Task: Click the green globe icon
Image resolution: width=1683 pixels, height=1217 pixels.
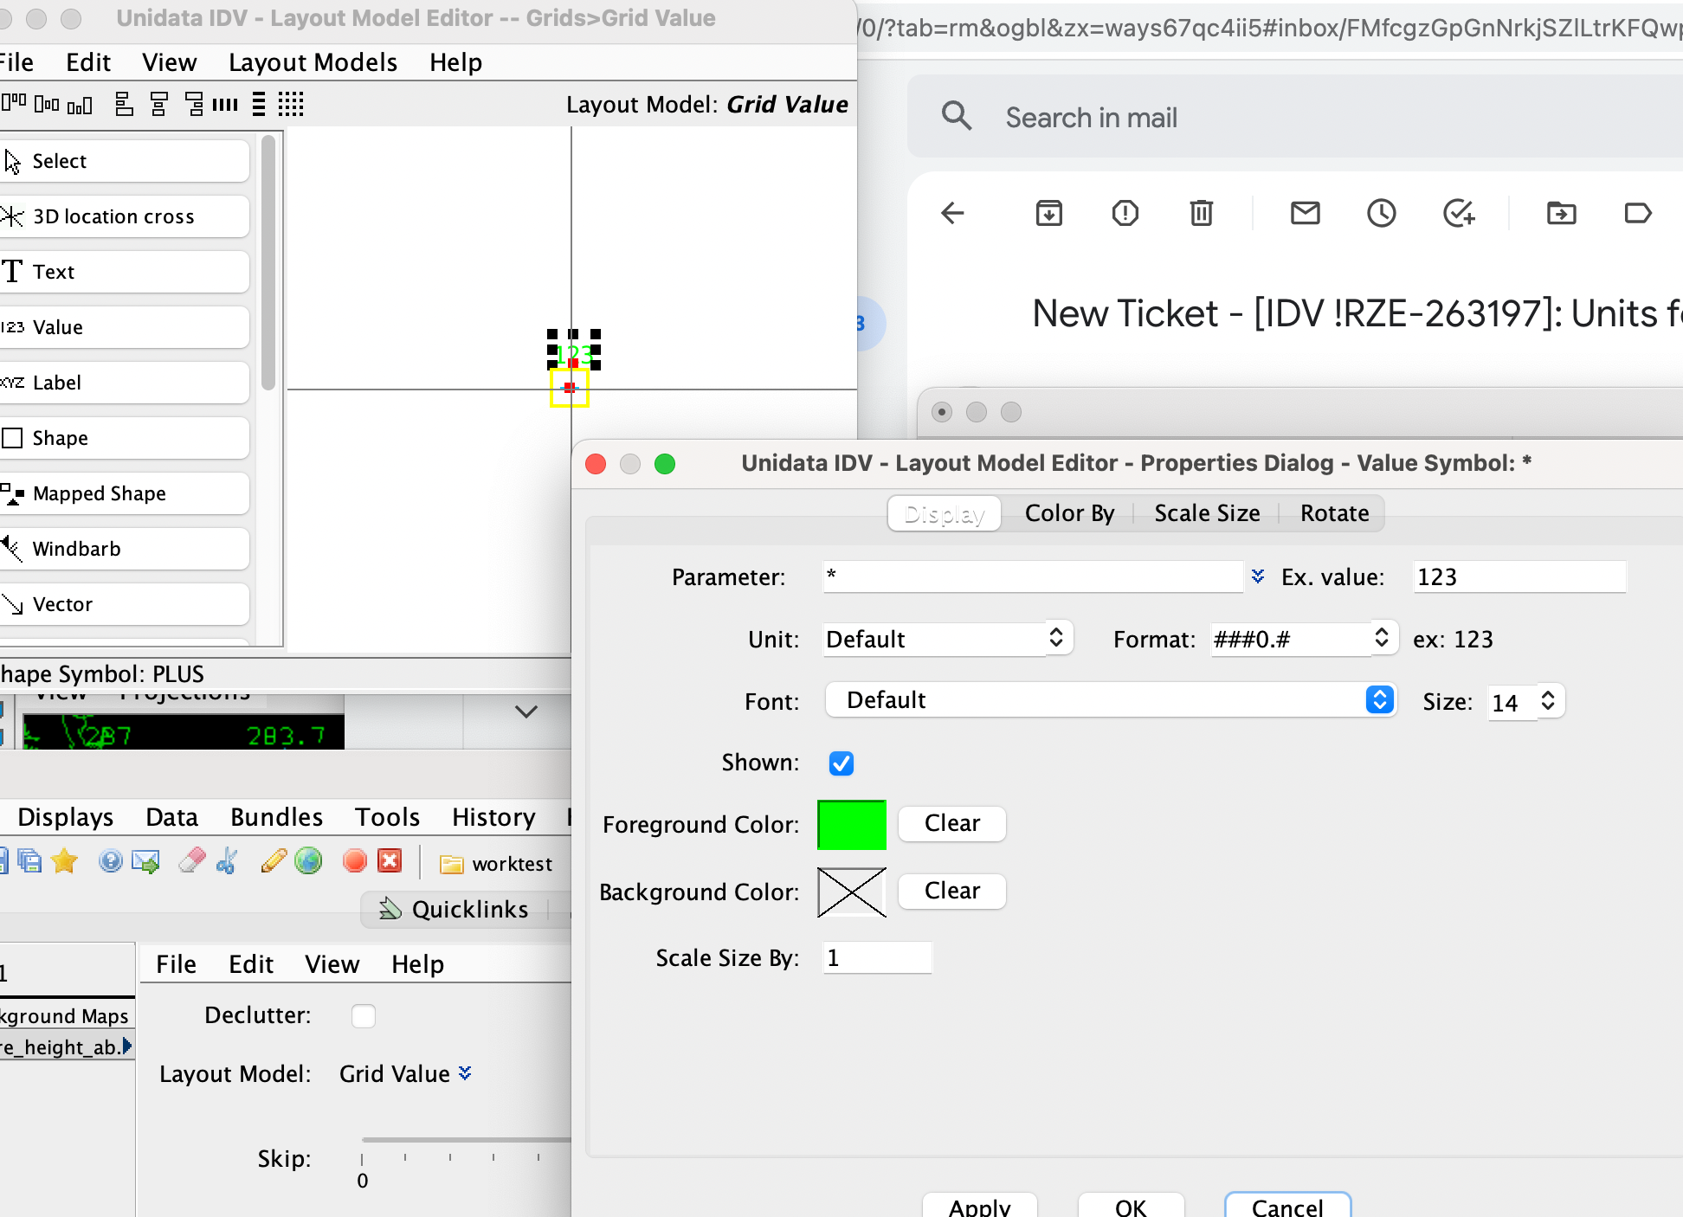Action: 308,861
